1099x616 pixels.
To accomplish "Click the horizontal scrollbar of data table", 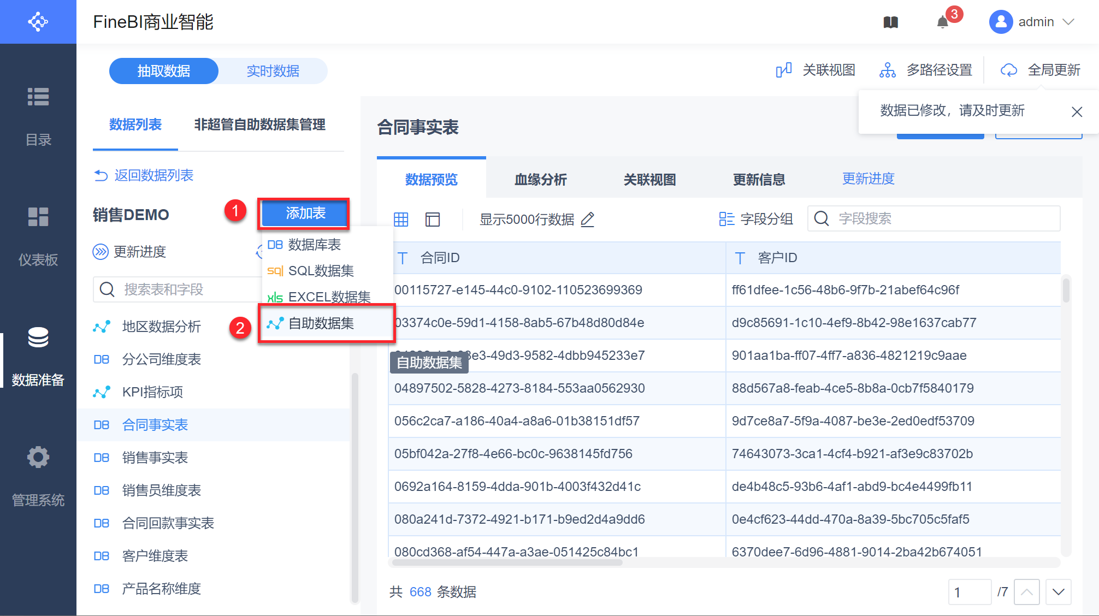I will tap(507, 562).
